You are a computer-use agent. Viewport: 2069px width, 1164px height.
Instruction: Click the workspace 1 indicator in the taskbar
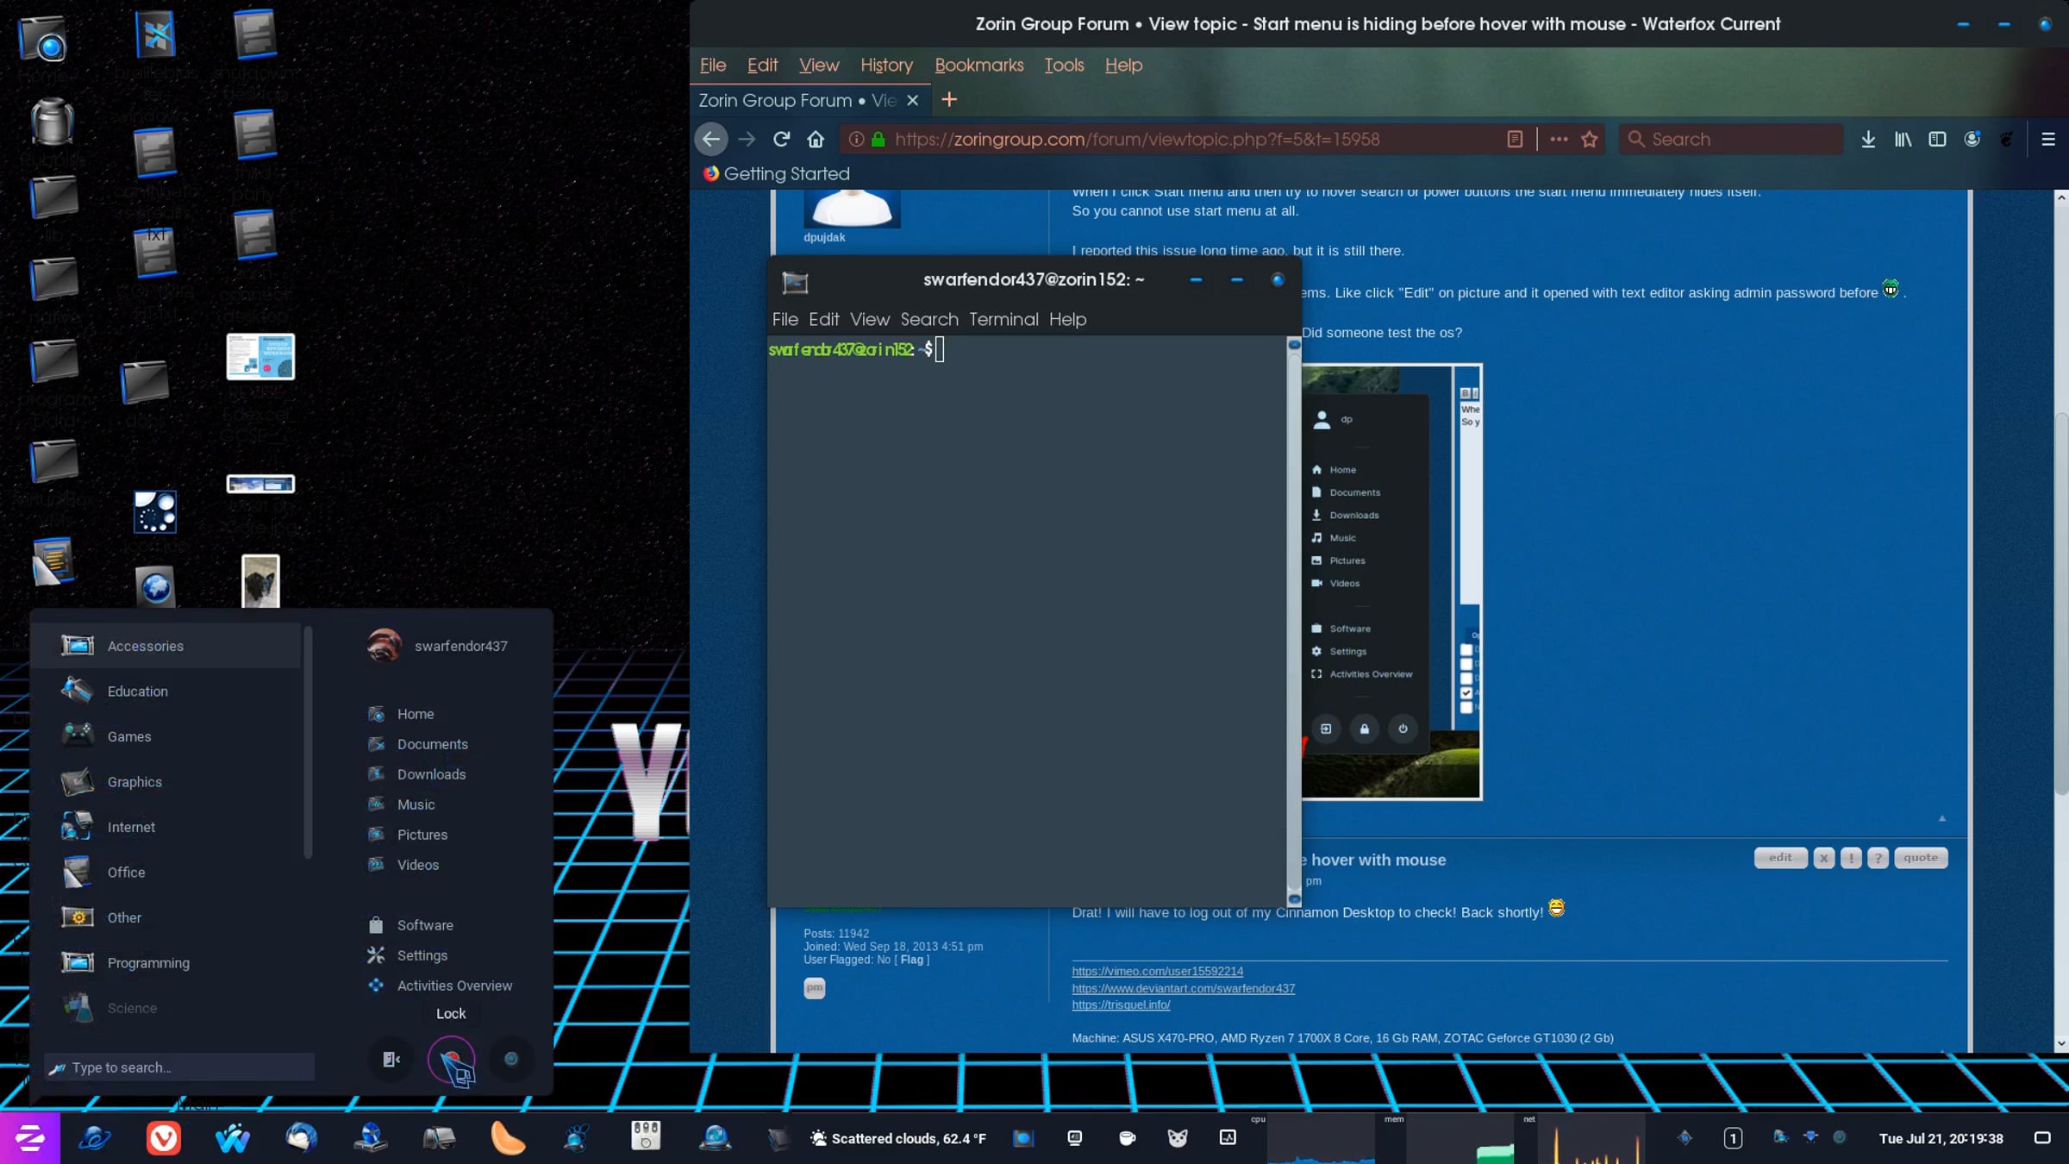point(1733,1138)
